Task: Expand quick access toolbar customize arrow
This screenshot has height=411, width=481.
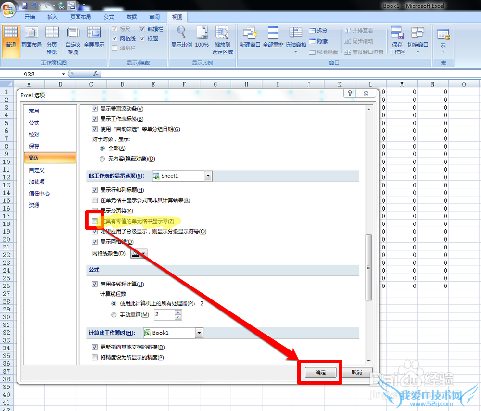Action: (84, 5)
